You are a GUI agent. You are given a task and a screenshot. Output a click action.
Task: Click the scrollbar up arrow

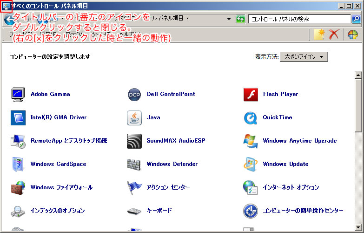[x=358, y=75]
